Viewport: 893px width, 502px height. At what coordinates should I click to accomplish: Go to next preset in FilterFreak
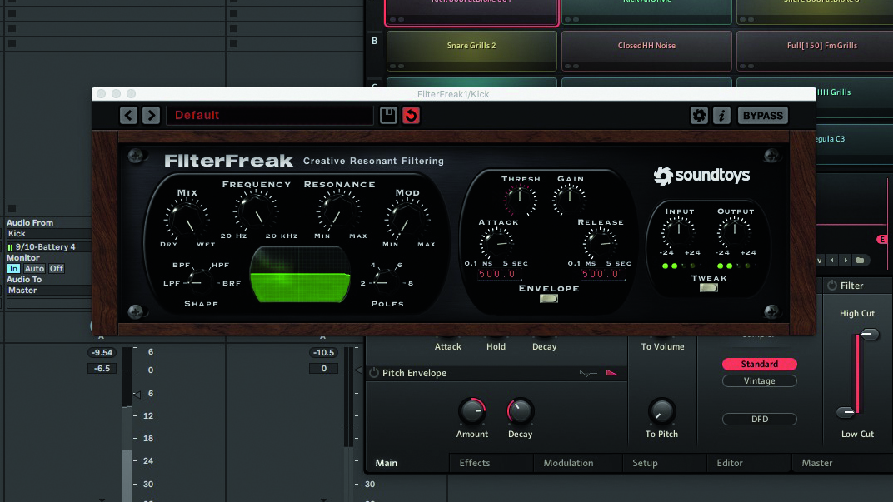point(151,116)
